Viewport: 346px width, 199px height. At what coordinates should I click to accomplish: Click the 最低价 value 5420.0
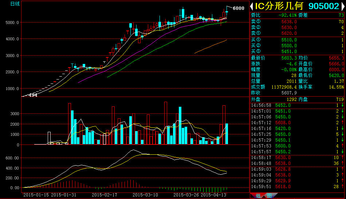[x=336, y=75]
